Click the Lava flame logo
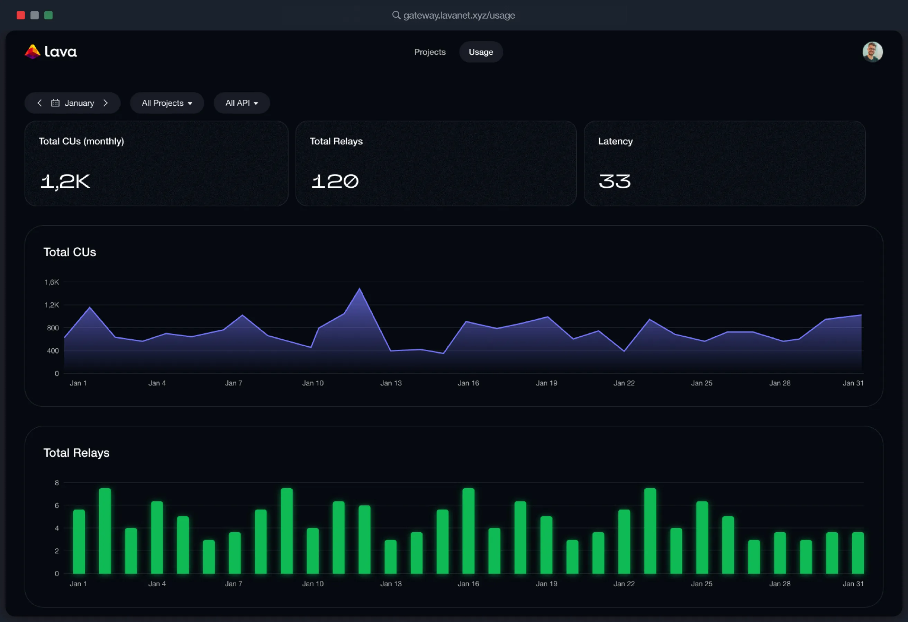The width and height of the screenshot is (908, 622). [33, 52]
